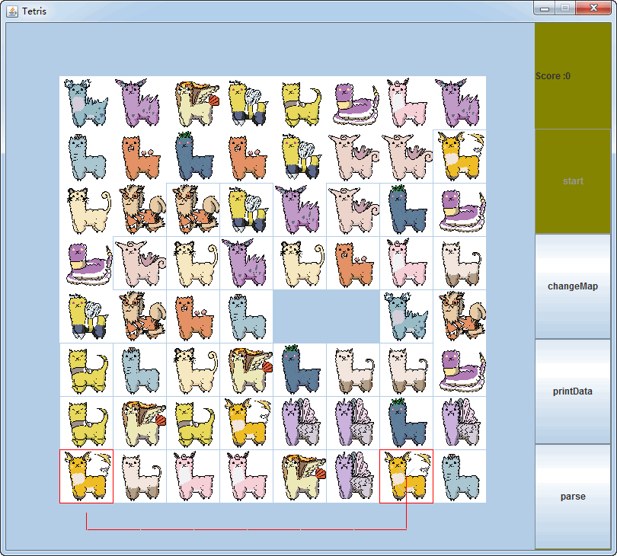Select the winged cream alpaca in the bottom row
The width and height of the screenshot is (617, 556).
299,477
